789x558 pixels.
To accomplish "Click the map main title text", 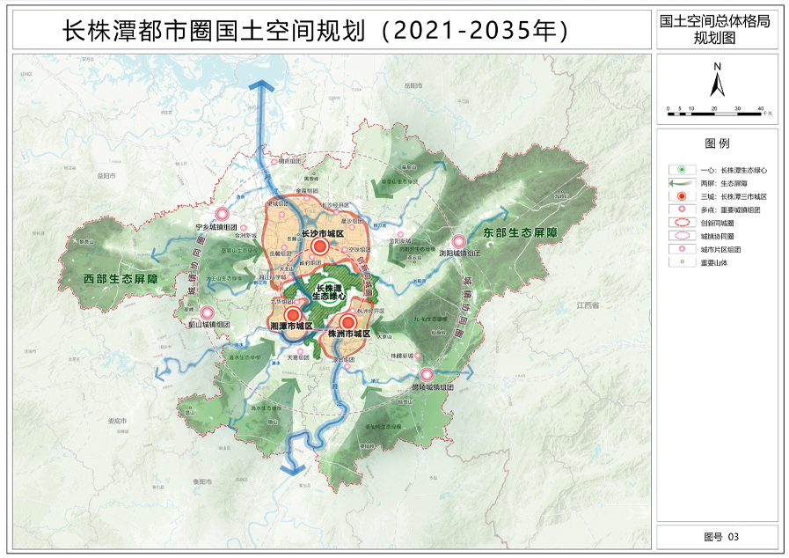I will point(316,31).
